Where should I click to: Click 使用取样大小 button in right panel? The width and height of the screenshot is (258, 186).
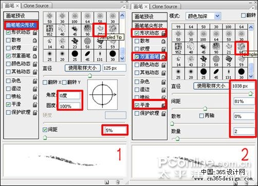pos(211,86)
